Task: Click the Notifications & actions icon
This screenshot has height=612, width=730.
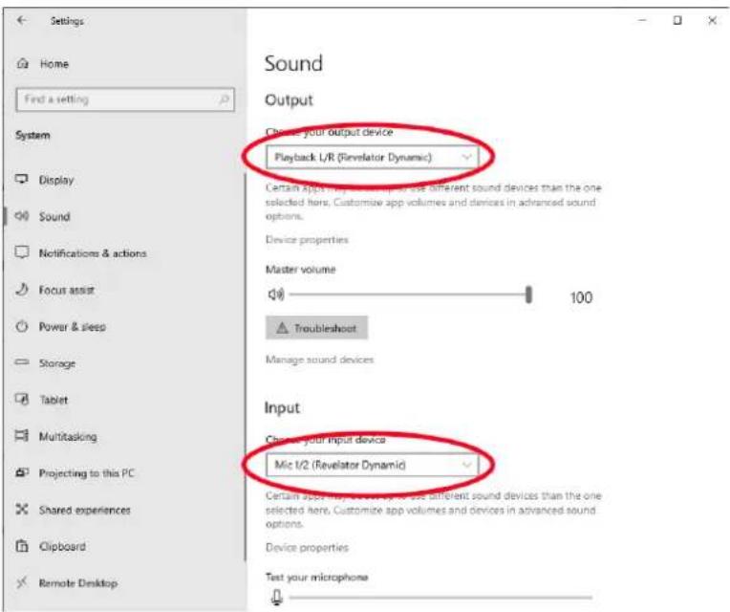Action: pyautogui.click(x=22, y=252)
